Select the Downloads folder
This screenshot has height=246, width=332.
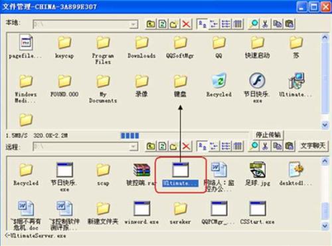click(141, 47)
